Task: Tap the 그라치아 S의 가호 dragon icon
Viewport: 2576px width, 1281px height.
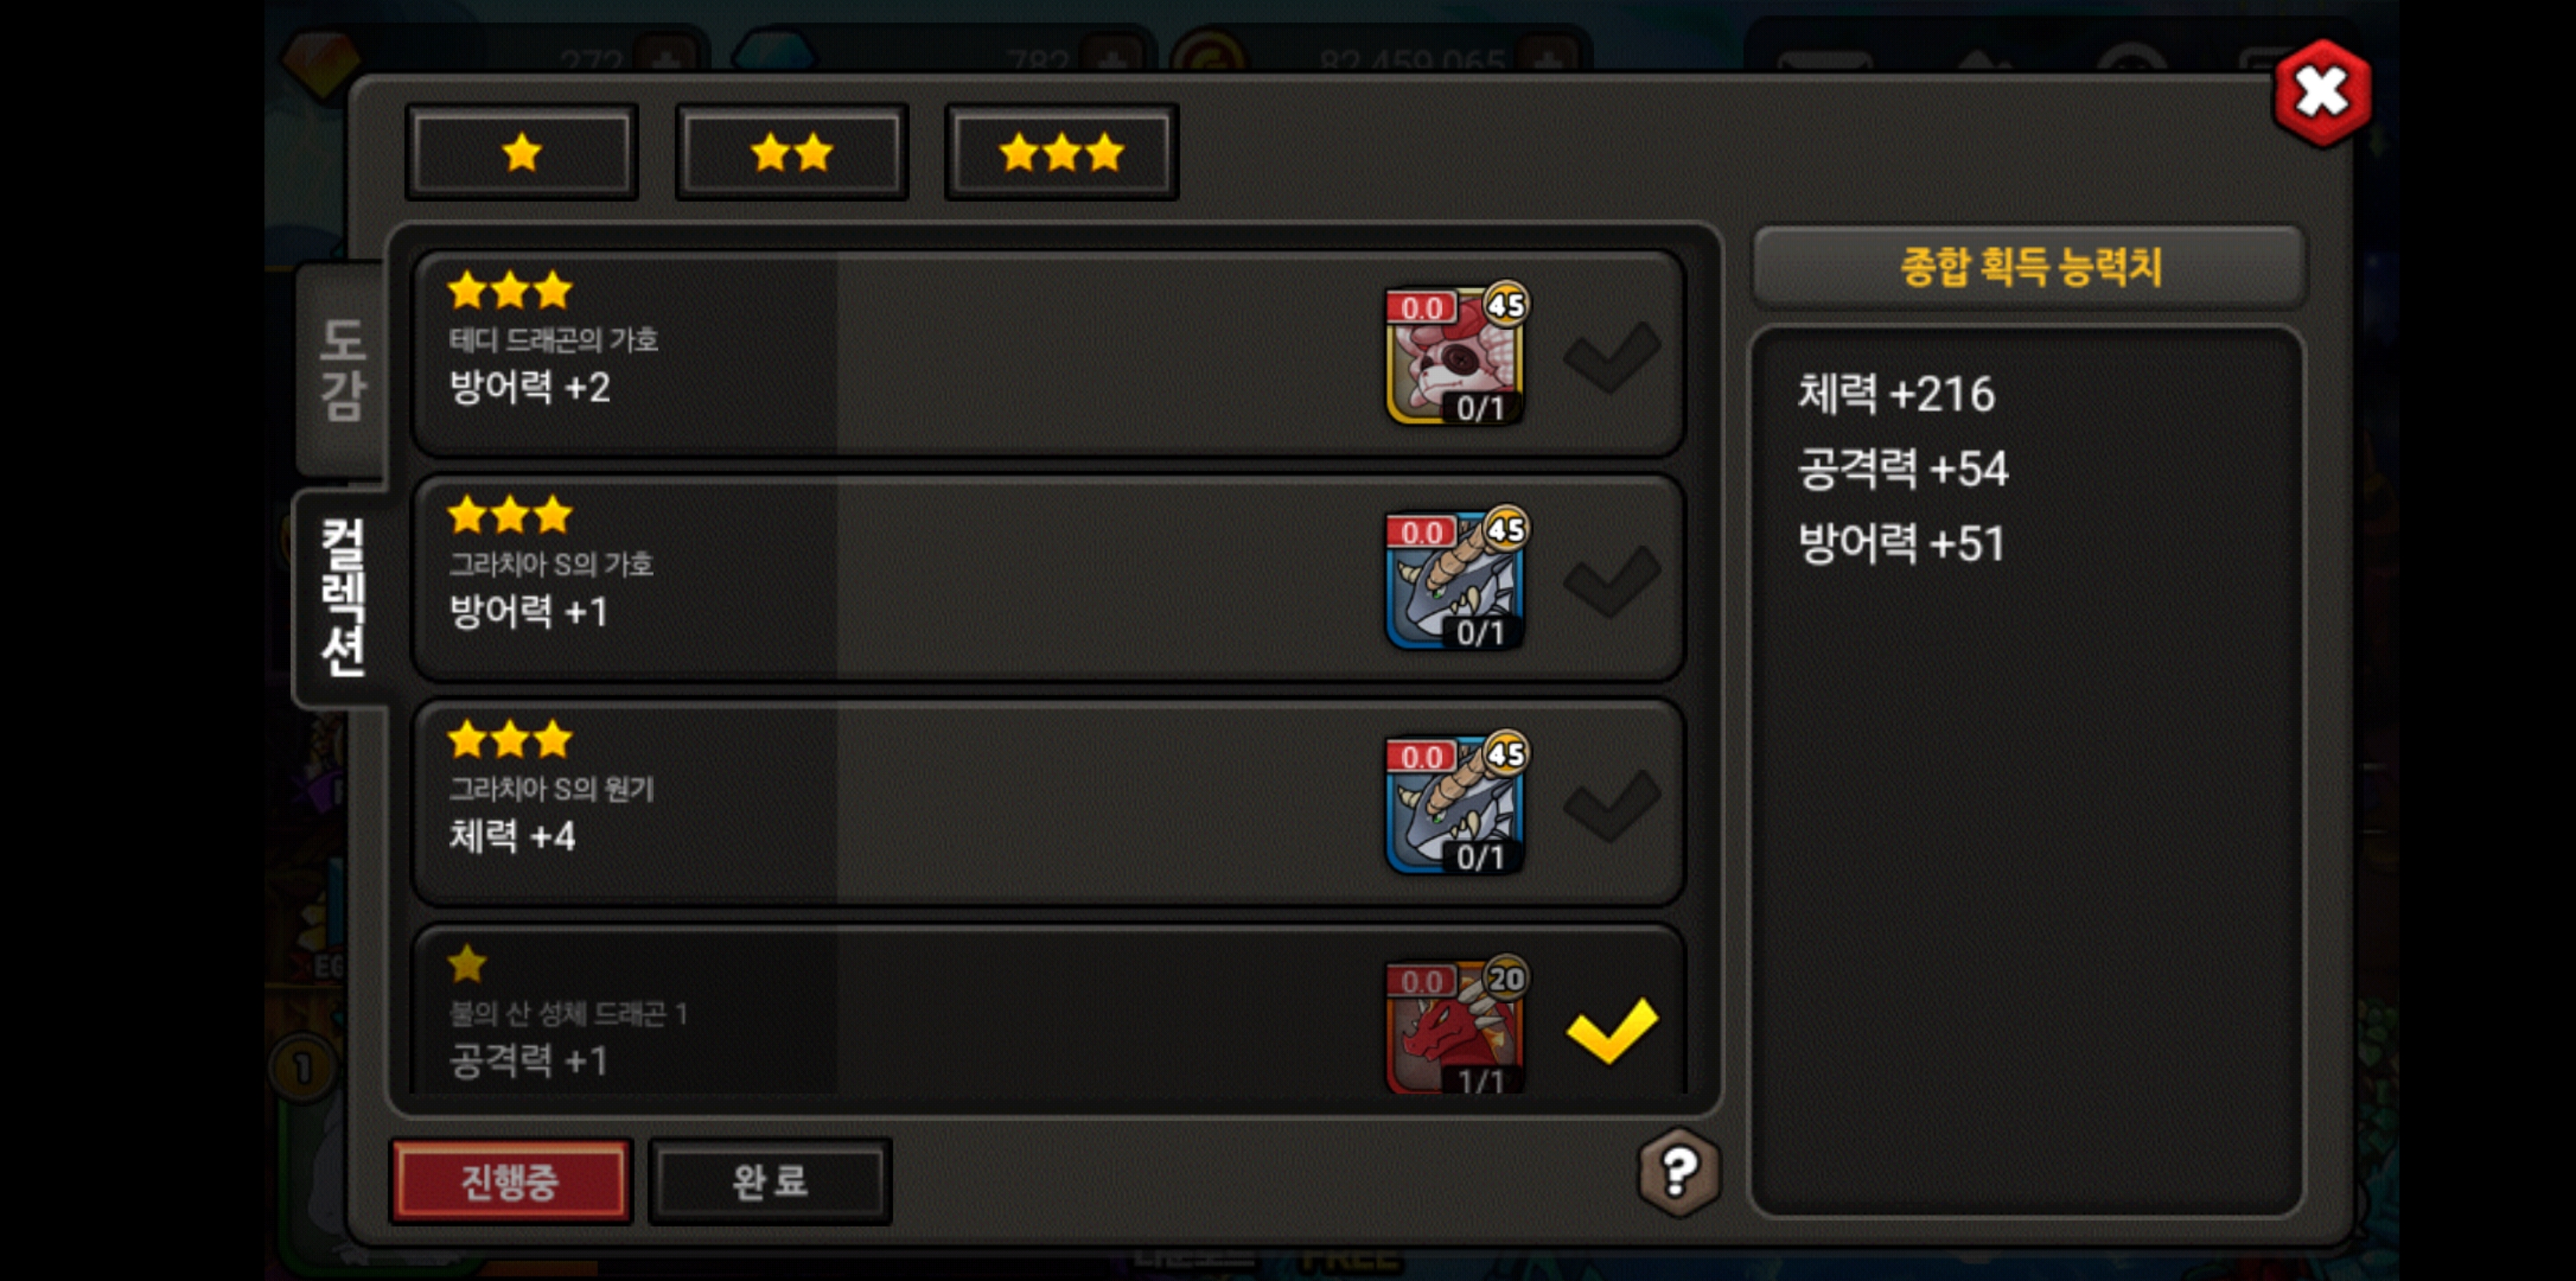Action: click(x=1455, y=580)
